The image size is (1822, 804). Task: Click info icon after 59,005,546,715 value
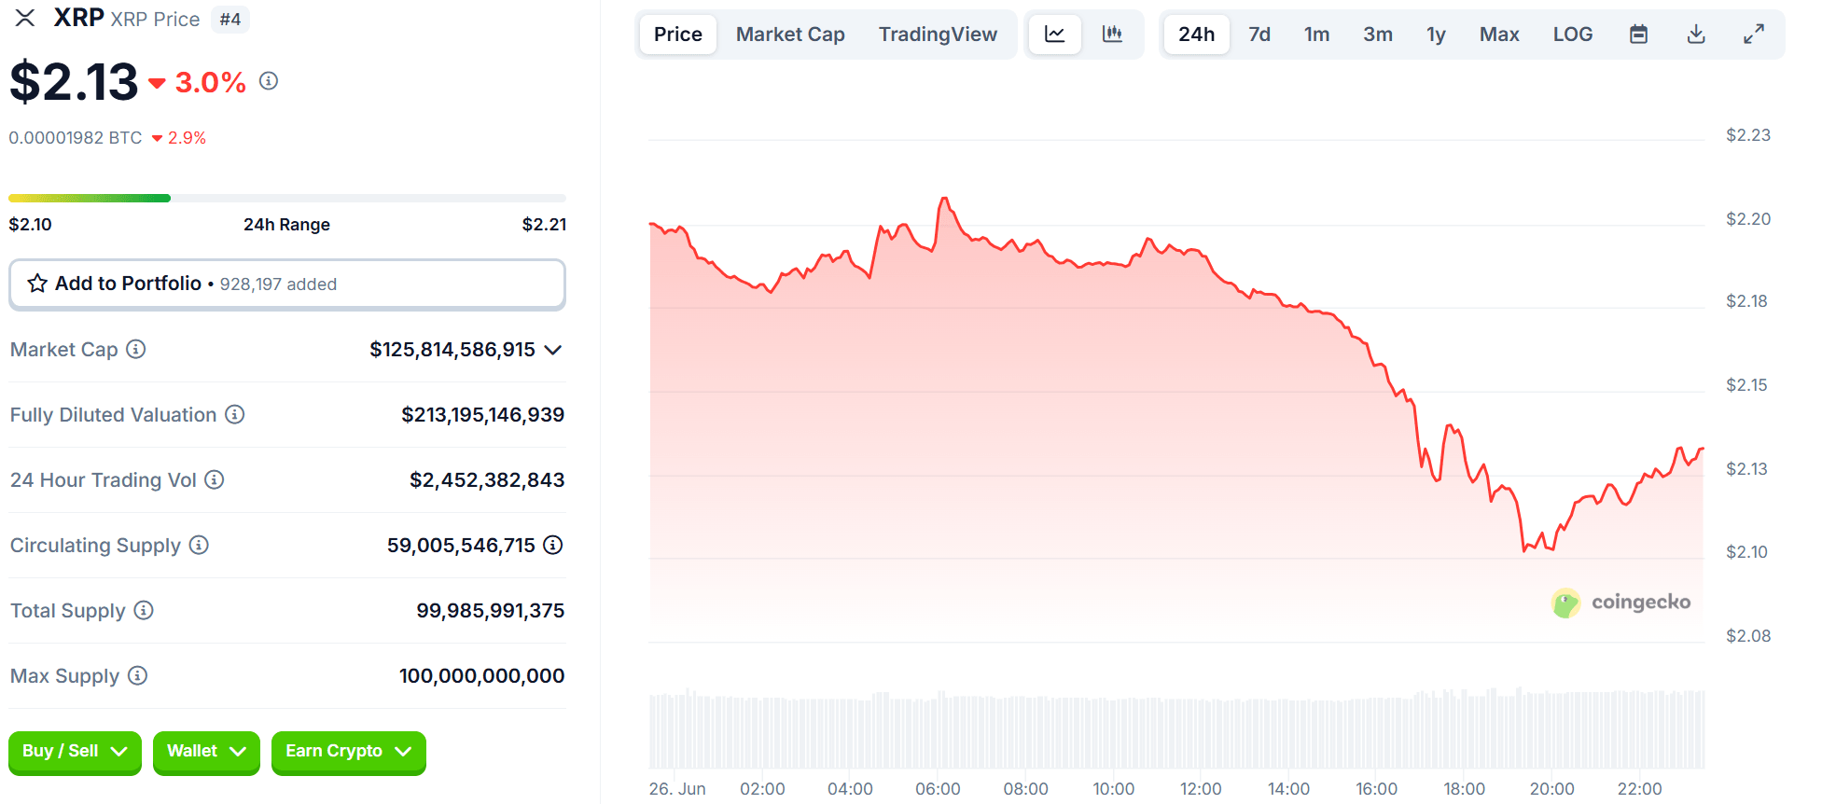(x=553, y=545)
